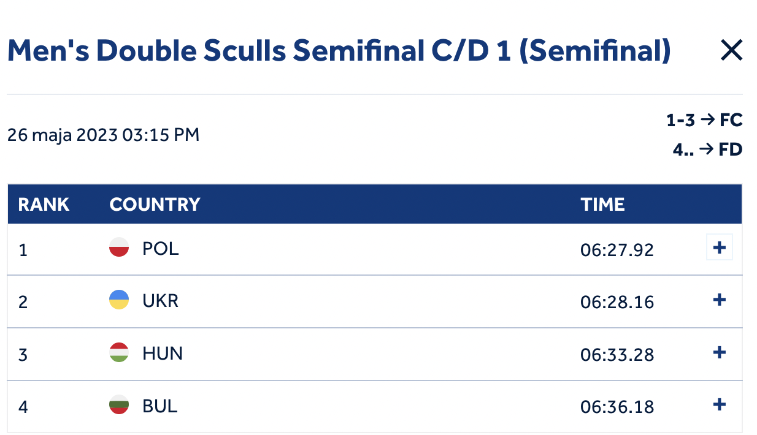Select the HUN country label
This screenshot has height=435, width=757.
coord(163,354)
